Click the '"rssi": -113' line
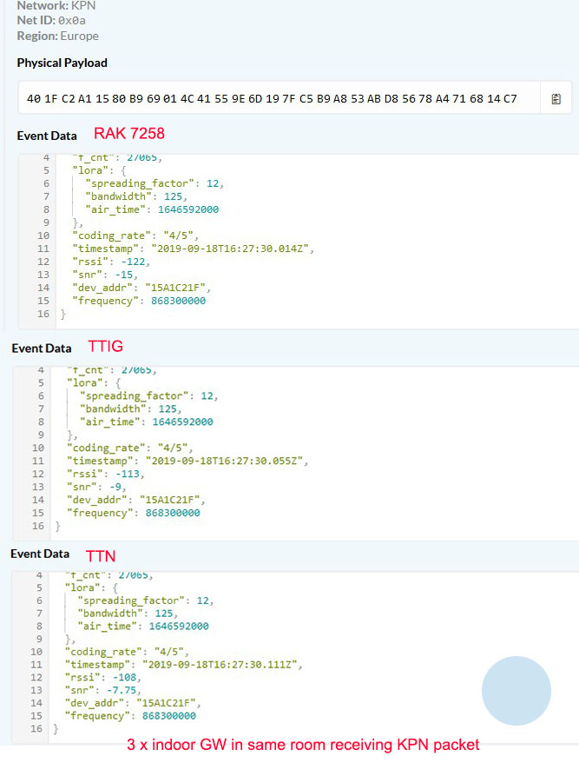579x763 pixels. [106, 474]
